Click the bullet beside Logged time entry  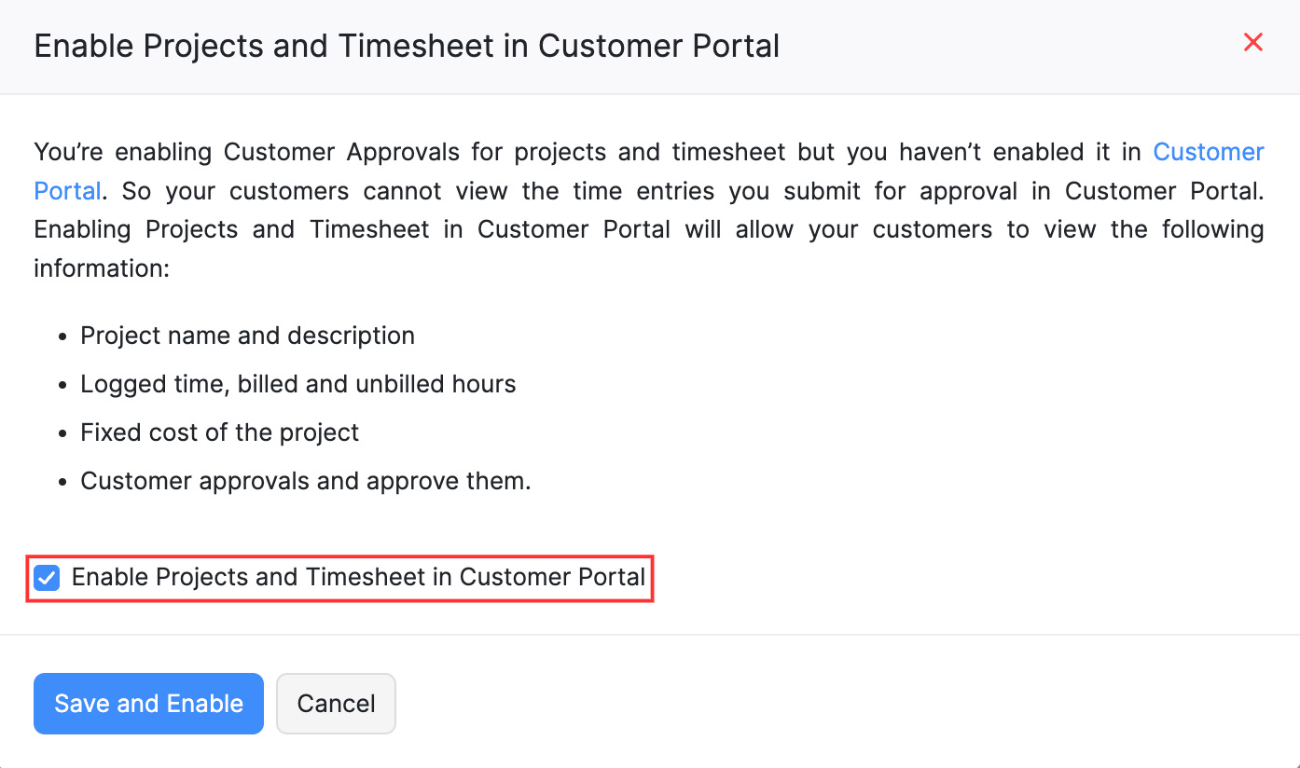click(62, 384)
